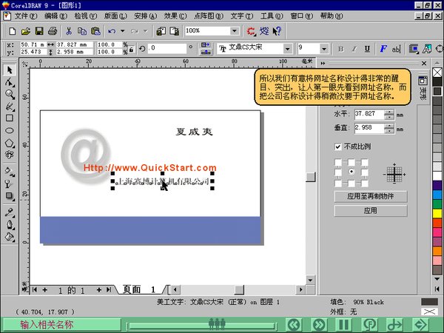Click the 应用至再制物件 button

coord(371,196)
